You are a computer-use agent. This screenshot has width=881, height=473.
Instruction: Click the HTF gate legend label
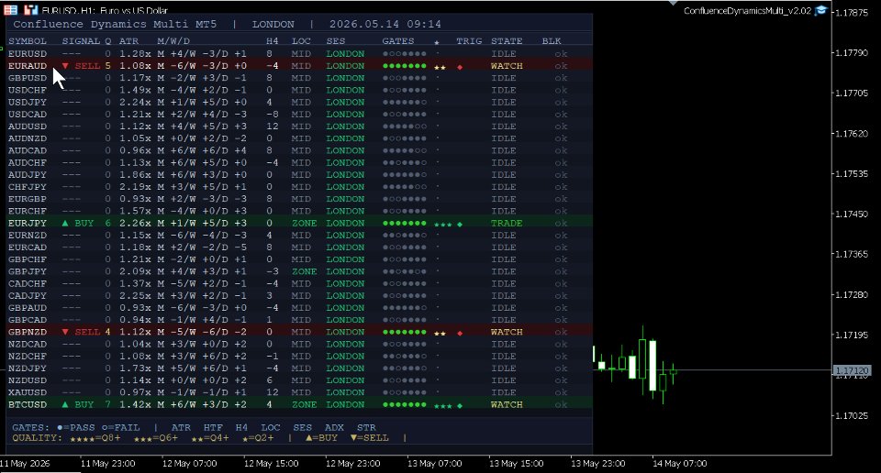click(x=213, y=427)
